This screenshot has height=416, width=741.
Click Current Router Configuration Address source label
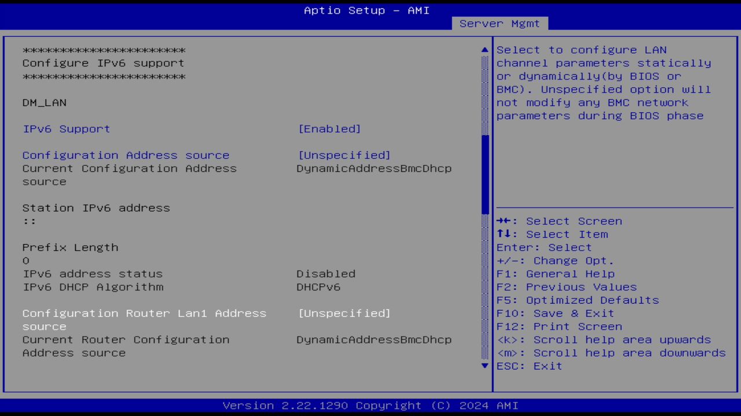pos(126,346)
